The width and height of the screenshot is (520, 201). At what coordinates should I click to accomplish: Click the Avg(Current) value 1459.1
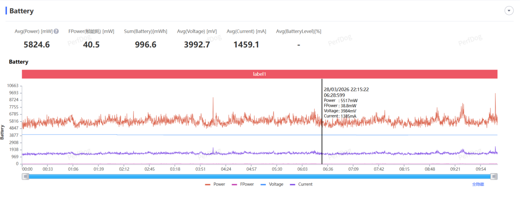click(x=246, y=45)
